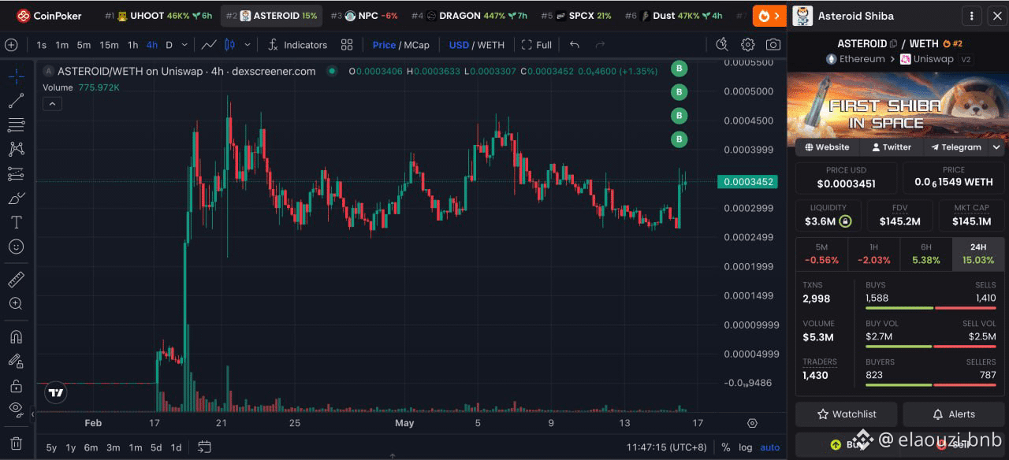Select the candlestick chart style icon
This screenshot has height=460, width=1009.
(x=230, y=45)
